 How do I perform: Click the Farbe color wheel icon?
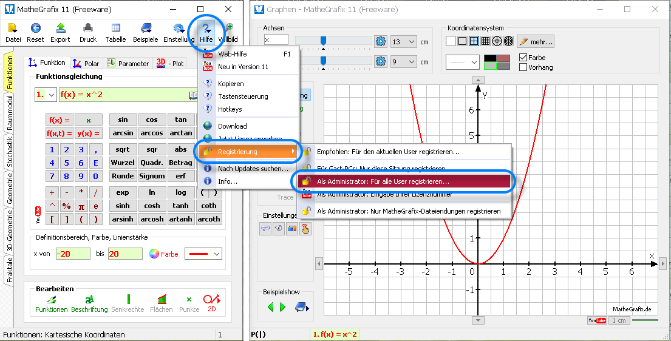[154, 254]
